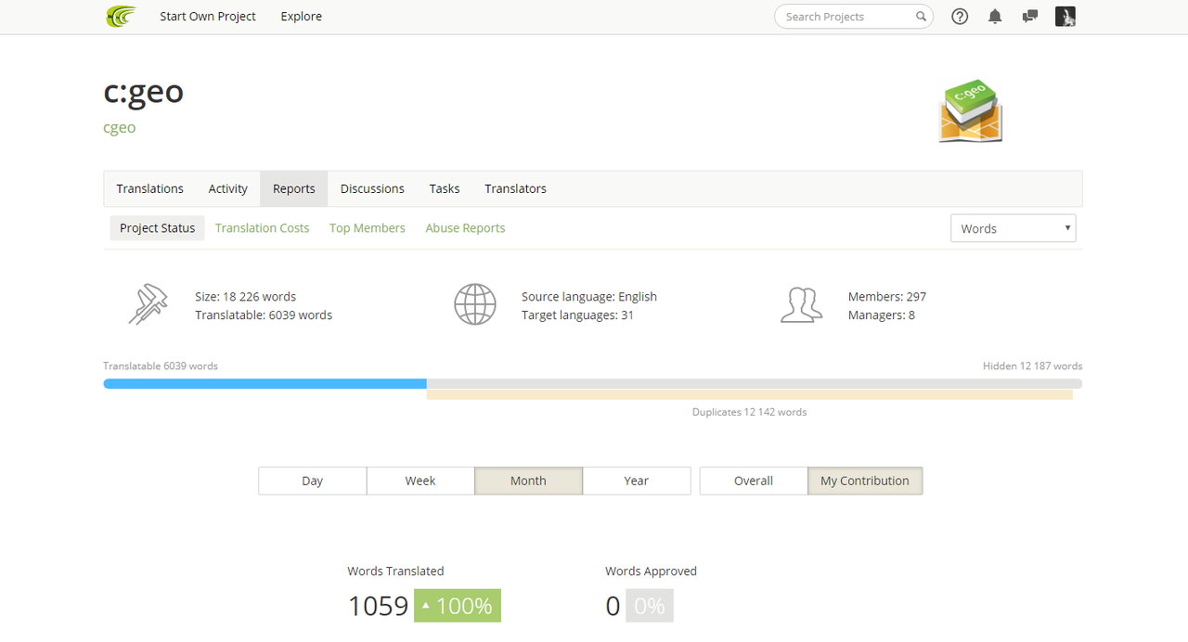Open the Discussions tab

click(x=372, y=188)
